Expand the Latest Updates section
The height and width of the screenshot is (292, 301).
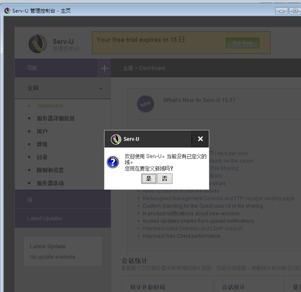(x=63, y=218)
